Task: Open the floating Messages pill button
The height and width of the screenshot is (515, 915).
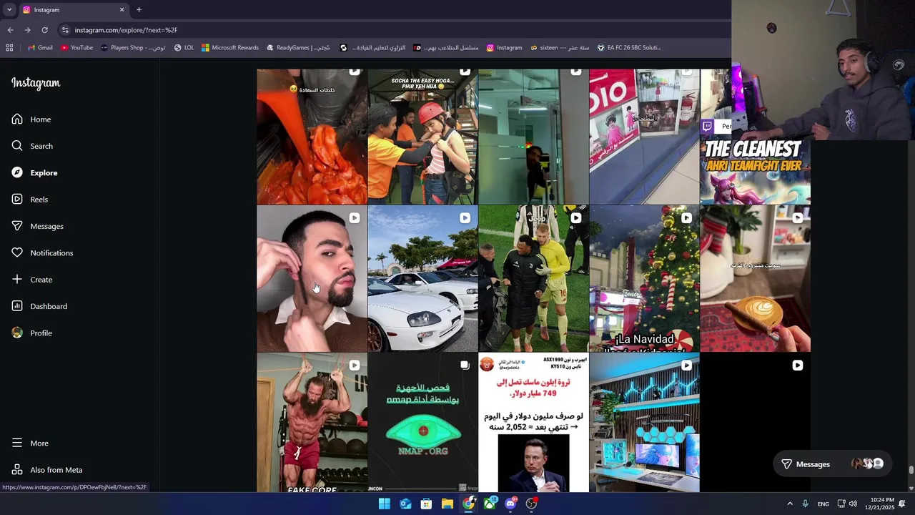Action: [833, 464]
